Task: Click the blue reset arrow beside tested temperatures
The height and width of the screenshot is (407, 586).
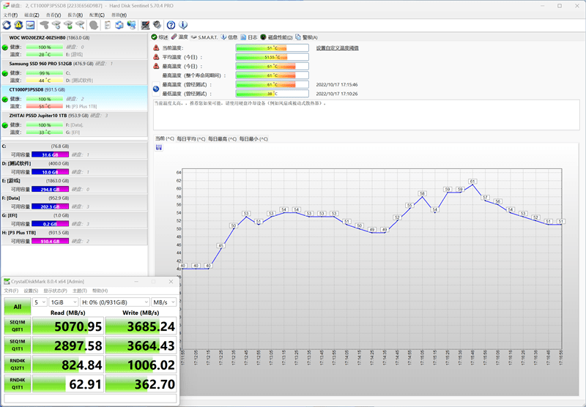Action: coord(156,89)
